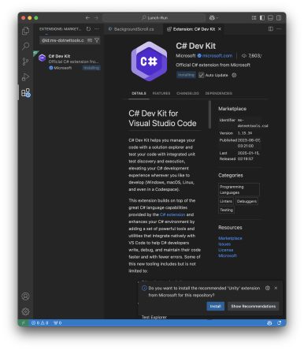
Task: Open Marketplace link under Resources
Action: [230, 238]
